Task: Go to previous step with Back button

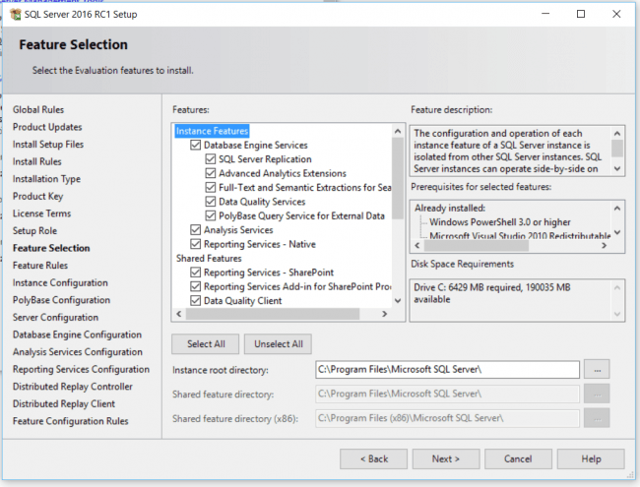Action: pos(373,458)
